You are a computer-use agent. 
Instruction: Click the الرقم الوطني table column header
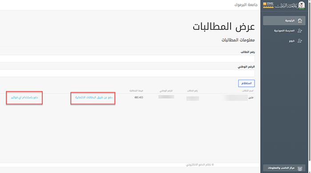pyautogui.click(x=166, y=91)
